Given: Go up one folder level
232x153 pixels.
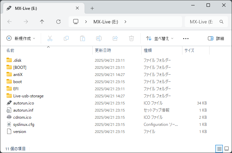Looking at the screenshot, I should click(x=42, y=22).
